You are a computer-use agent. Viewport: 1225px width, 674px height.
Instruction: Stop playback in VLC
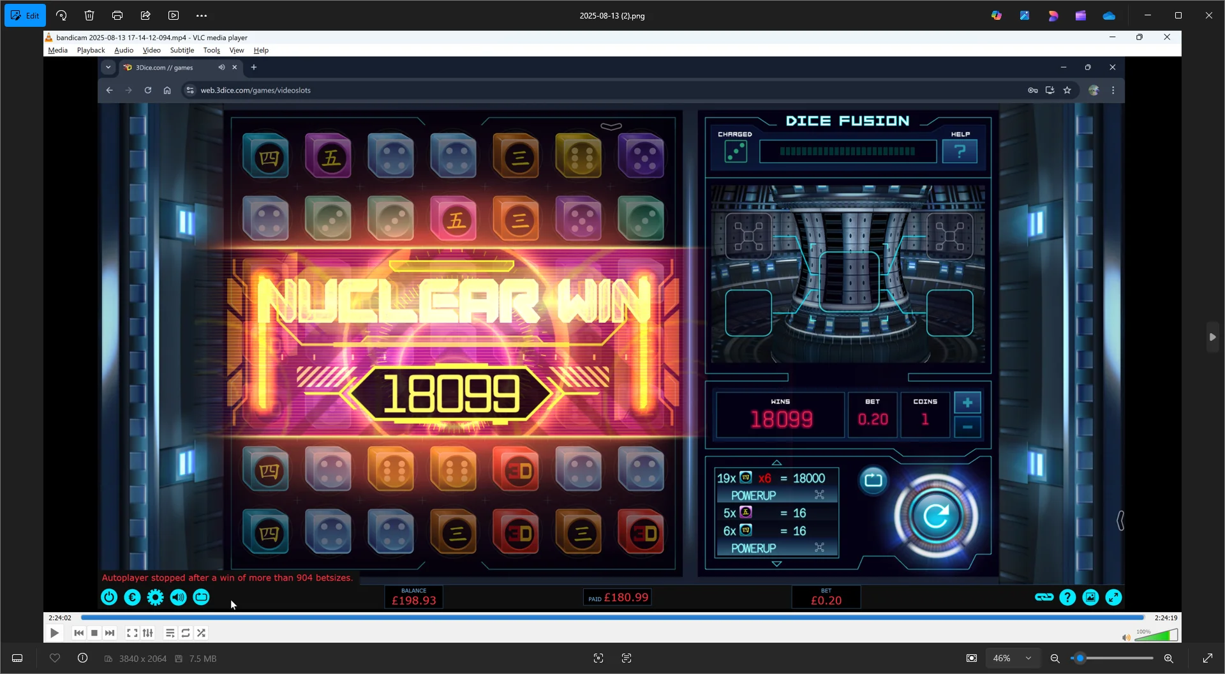94,633
